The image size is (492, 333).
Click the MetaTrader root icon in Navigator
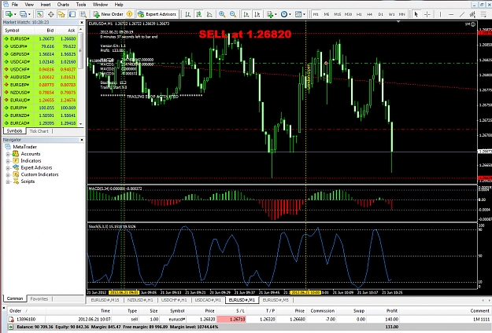(8, 147)
